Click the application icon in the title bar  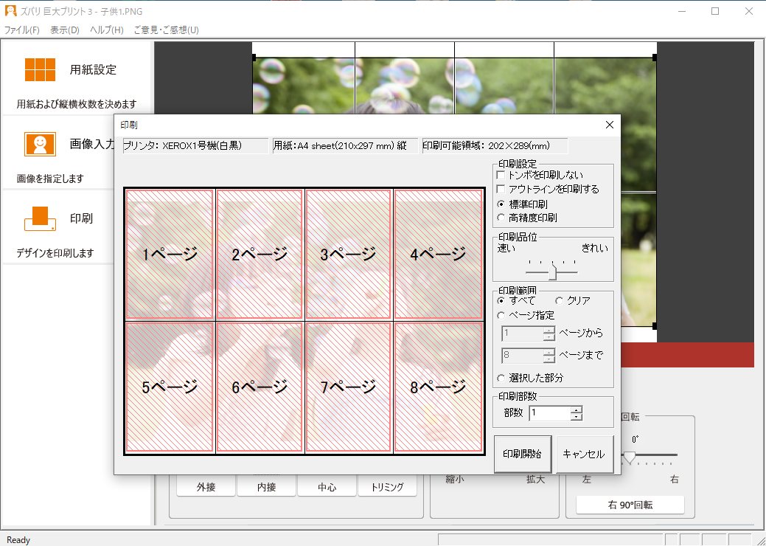[10, 11]
